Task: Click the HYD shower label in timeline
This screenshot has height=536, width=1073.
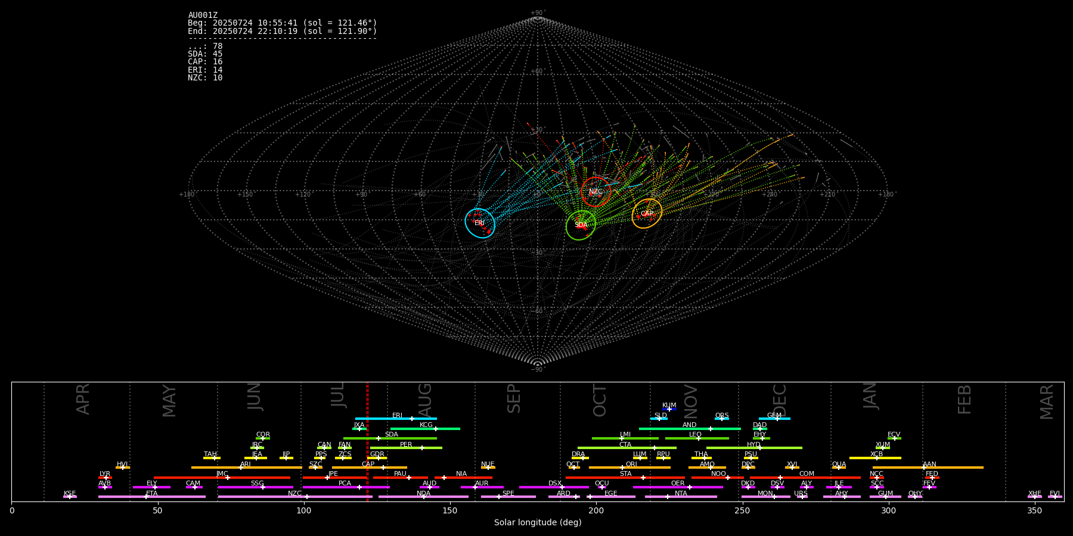Action: [754, 445]
